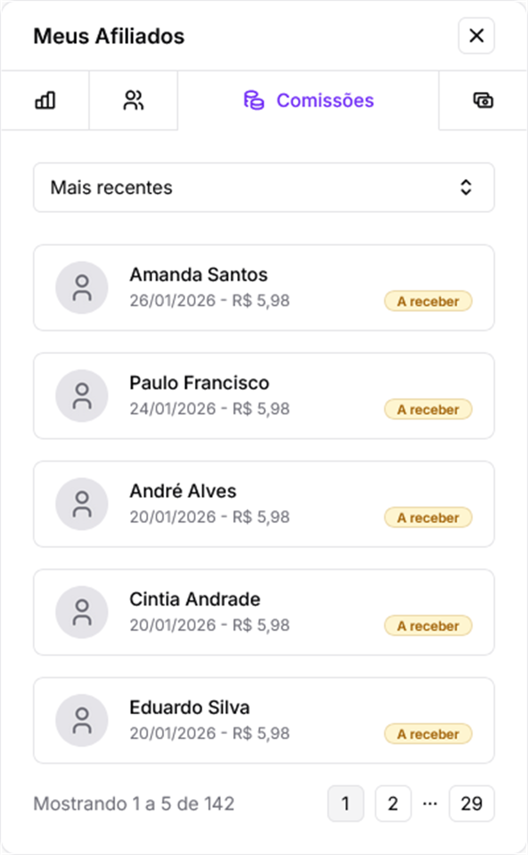Click André Alves avatar icon
Screen dimensions: 528x855
(82, 504)
